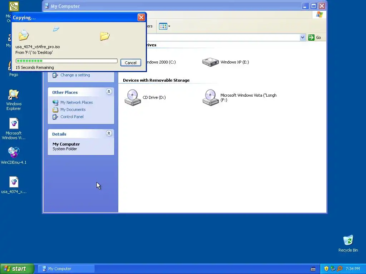The width and height of the screenshot is (366, 274).
Task: Click the security alert shield tray icon
Action: tap(326, 269)
